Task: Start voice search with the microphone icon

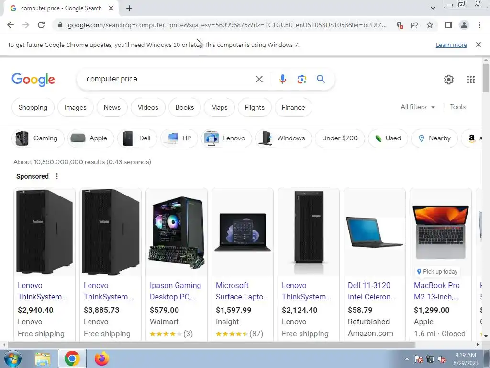Action: pos(283,79)
